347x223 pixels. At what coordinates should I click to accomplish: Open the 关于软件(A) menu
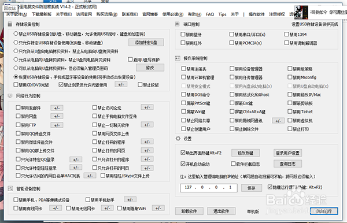pyautogui.click(x=16, y=14)
